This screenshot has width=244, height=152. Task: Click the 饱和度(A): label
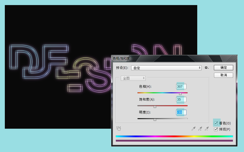click(x=147, y=99)
